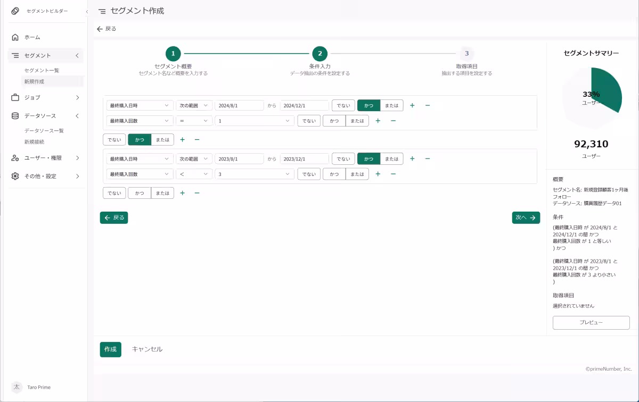
Task: Click the Job briefcase icon
Action: point(15,97)
